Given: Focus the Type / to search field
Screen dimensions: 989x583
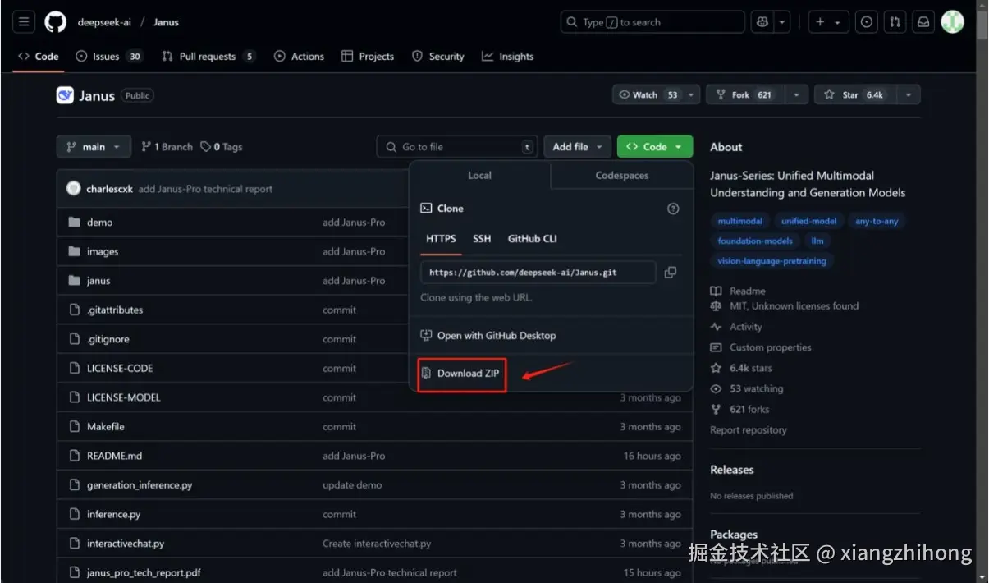Looking at the screenshot, I should tap(652, 22).
